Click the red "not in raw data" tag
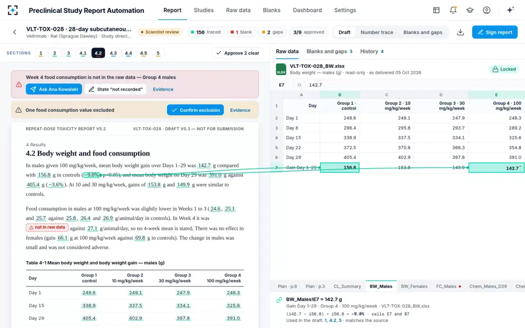Image resolution: width=525 pixels, height=328 pixels. (47, 228)
